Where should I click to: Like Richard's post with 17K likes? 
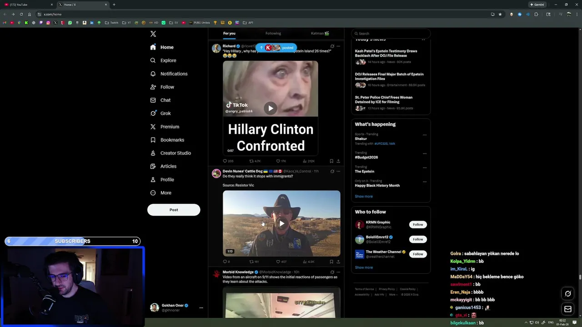281,161
